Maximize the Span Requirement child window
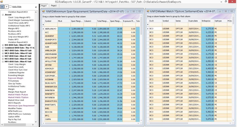Viewport: 237px width, 127px height. point(134,11)
